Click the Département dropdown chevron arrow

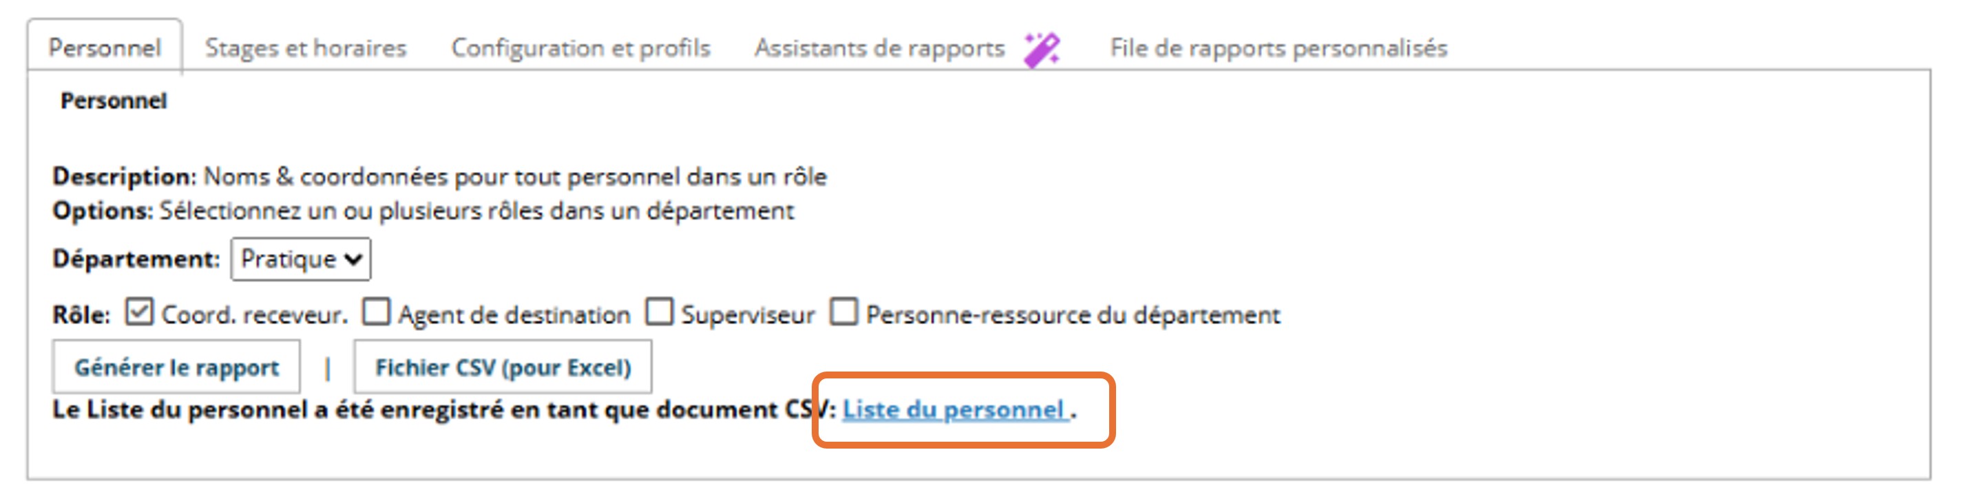pyautogui.click(x=353, y=259)
